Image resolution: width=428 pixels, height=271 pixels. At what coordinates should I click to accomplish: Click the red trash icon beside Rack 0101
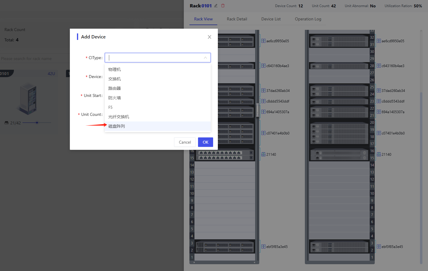coord(223,6)
